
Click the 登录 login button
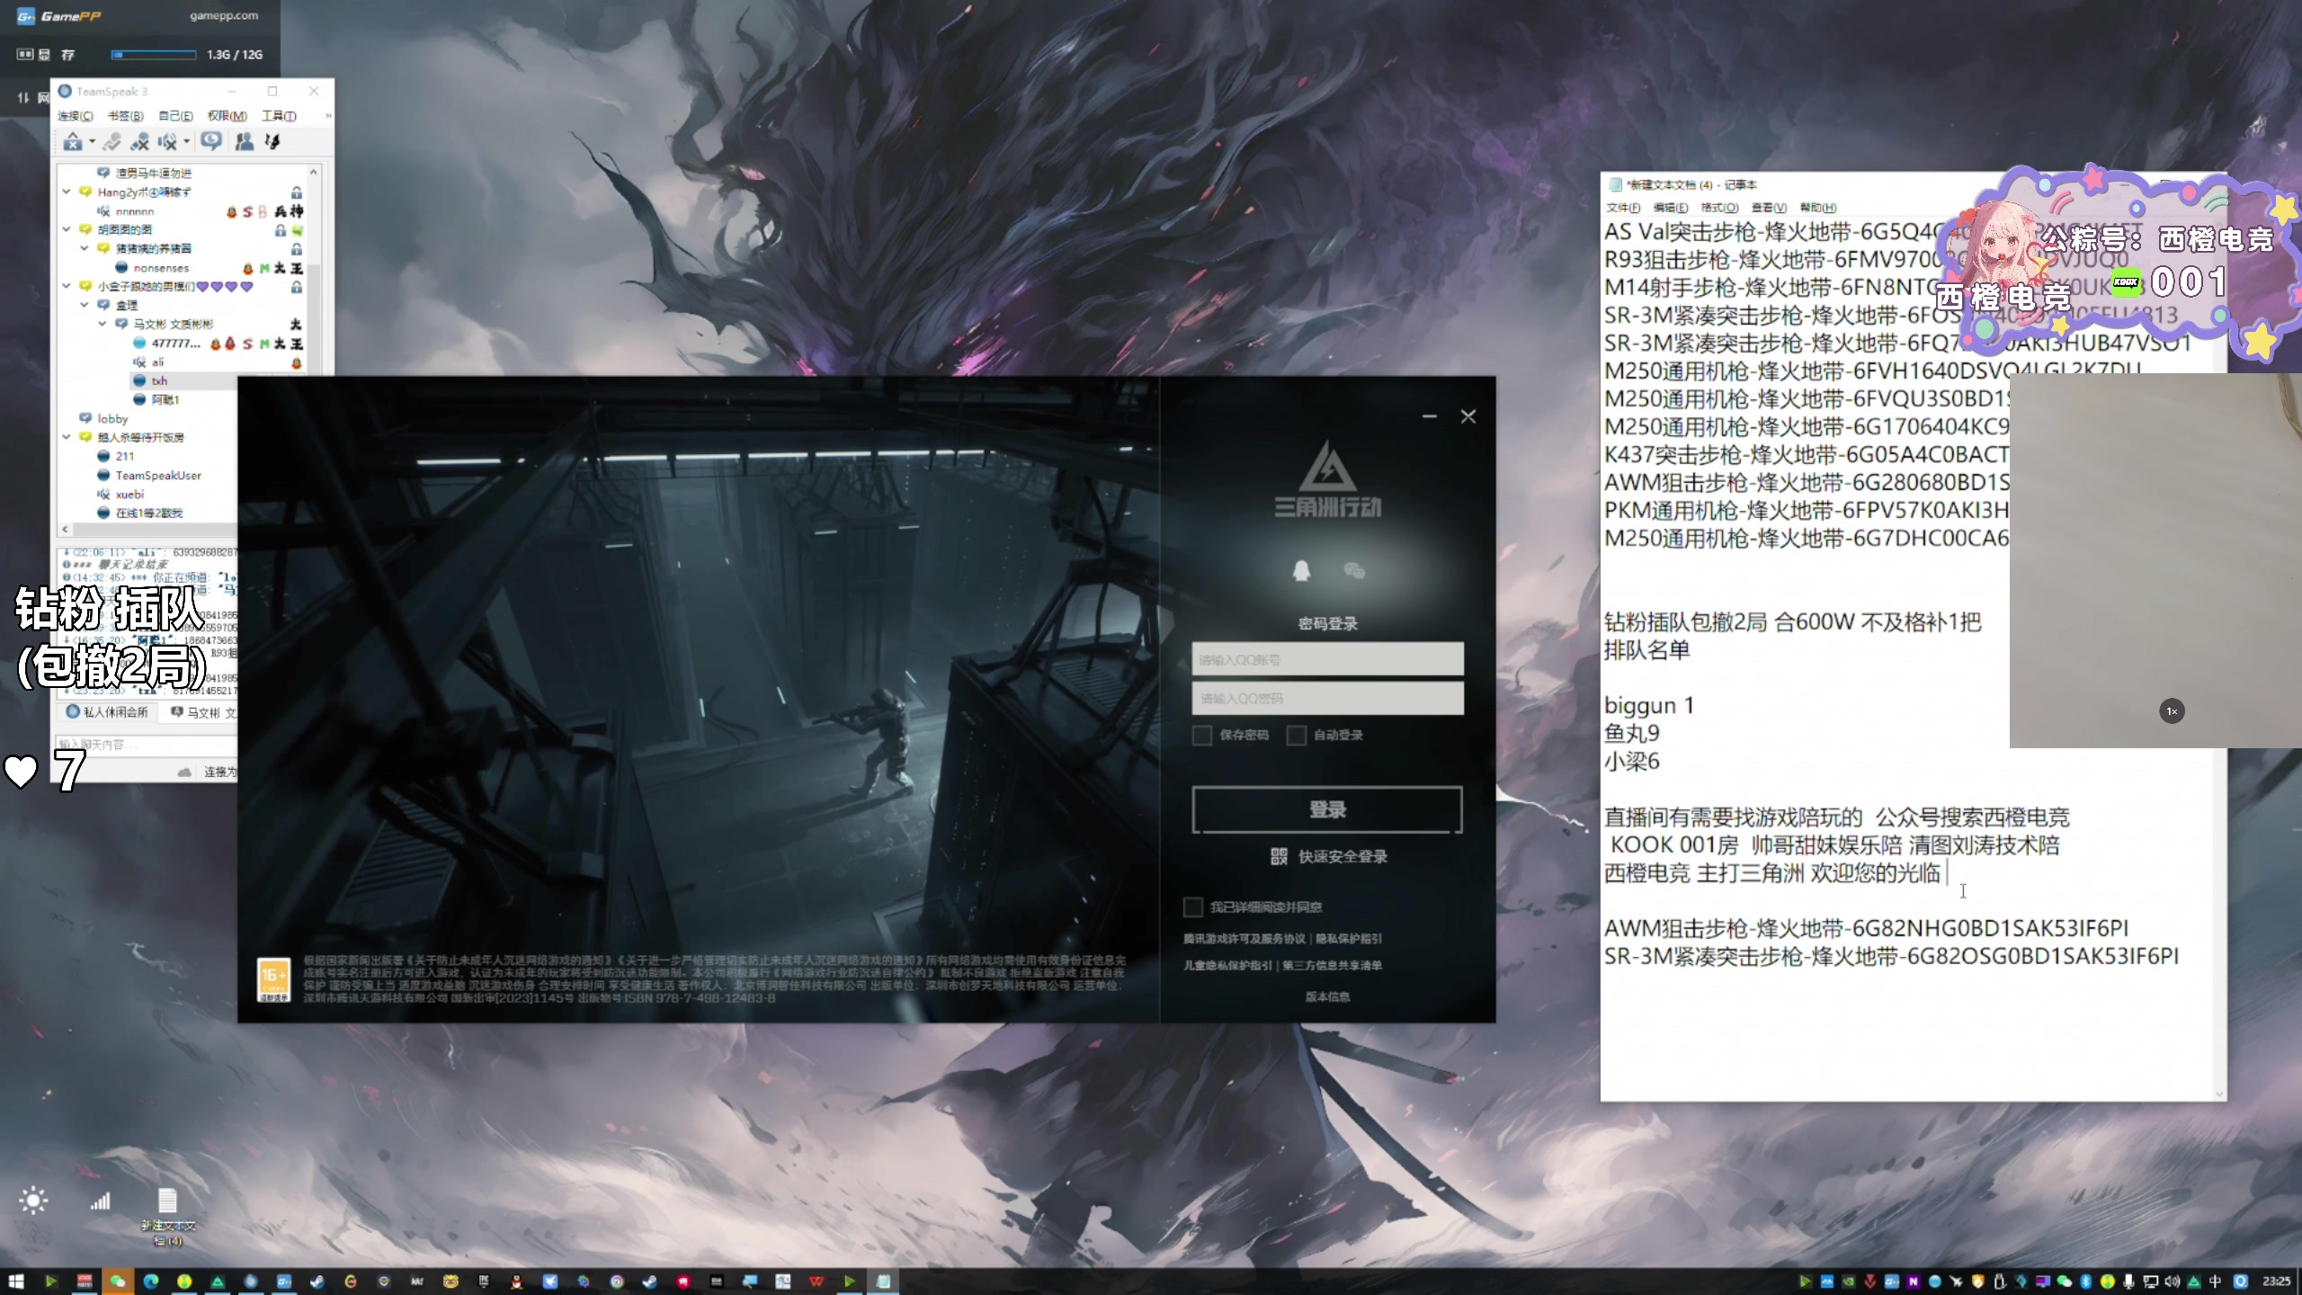[x=1327, y=809]
